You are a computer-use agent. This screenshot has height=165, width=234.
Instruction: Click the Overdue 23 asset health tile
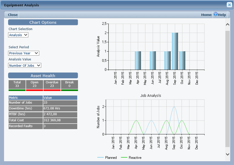[x=52, y=84]
